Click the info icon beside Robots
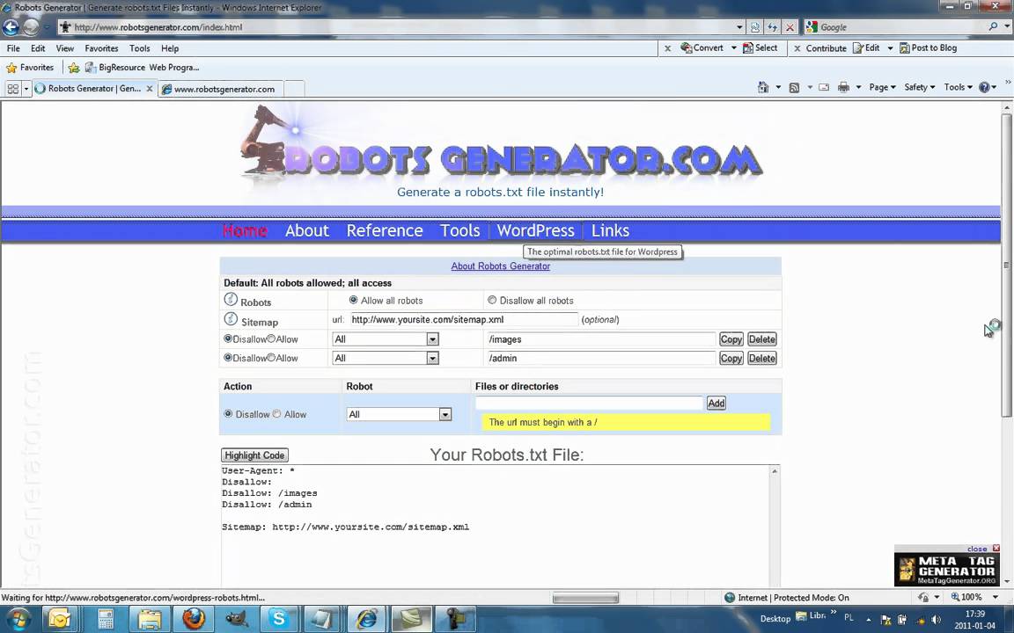Screen dimensions: 1014x633 (231, 299)
